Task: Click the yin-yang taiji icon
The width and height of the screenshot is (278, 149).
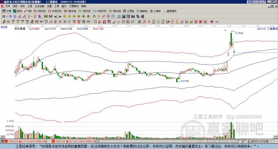Action: (212, 22)
